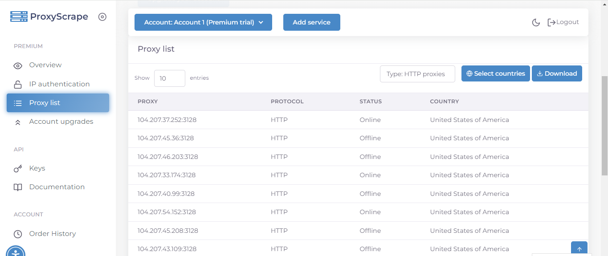This screenshot has width=608, height=256.
Task: Toggle dark mode moon icon
Action: click(x=536, y=22)
